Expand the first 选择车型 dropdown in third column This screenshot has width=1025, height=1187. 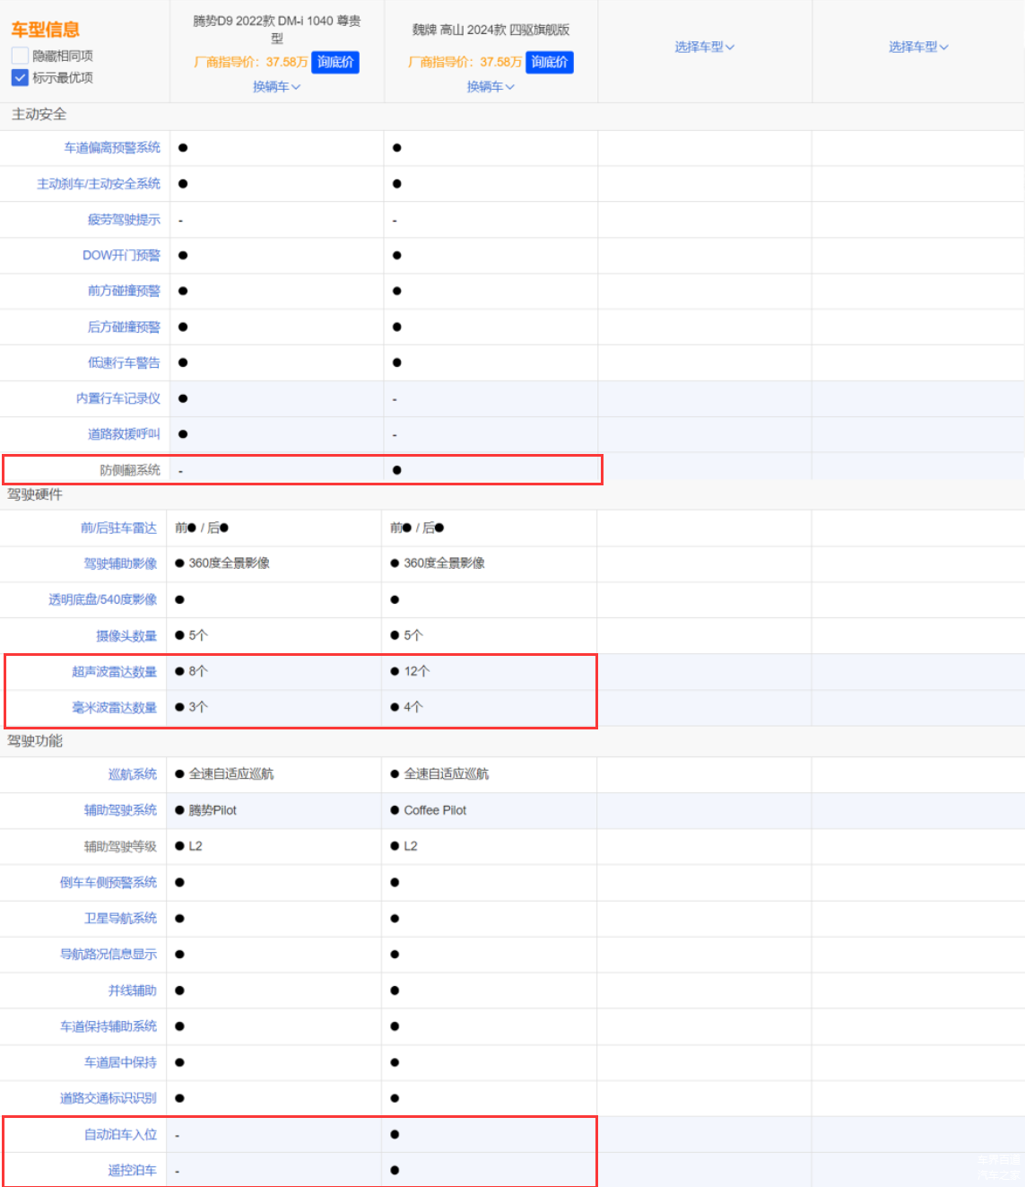(704, 47)
